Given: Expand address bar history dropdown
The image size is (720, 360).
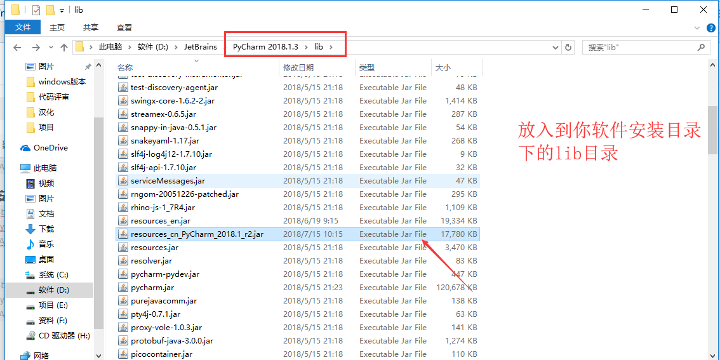Looking at the screenshot, I should [x=555, y=47].
